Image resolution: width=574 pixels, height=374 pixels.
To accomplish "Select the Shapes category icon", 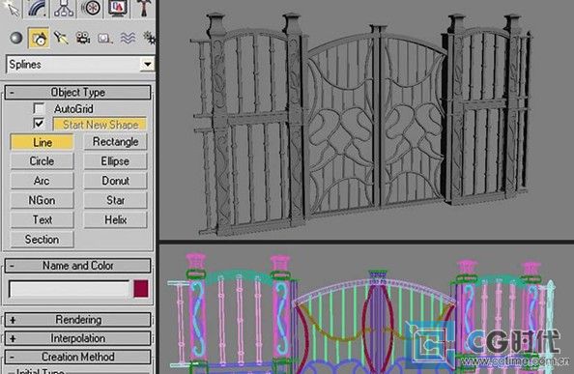I will click(39, 38).
